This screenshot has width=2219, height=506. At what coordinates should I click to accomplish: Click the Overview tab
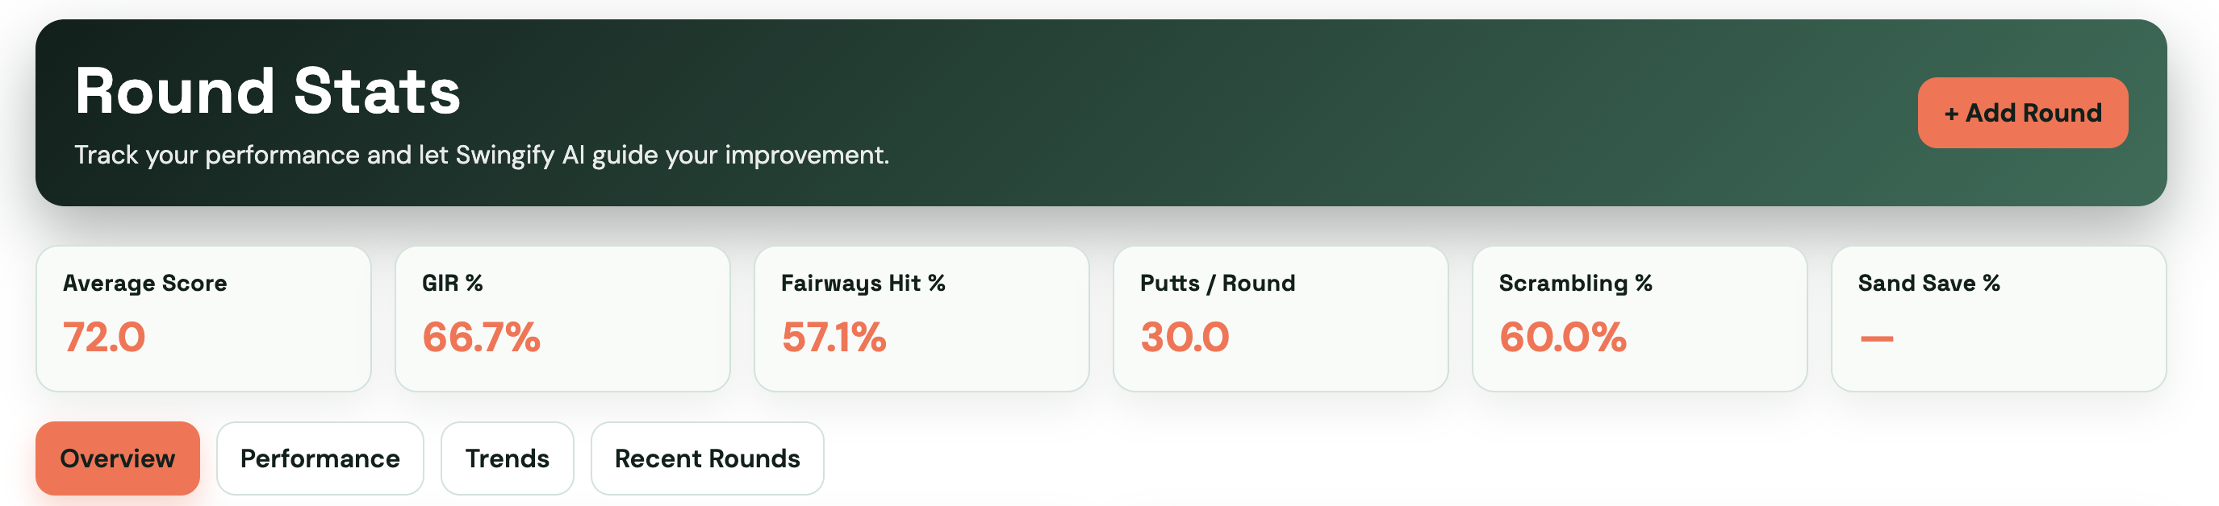click(117, 458)
